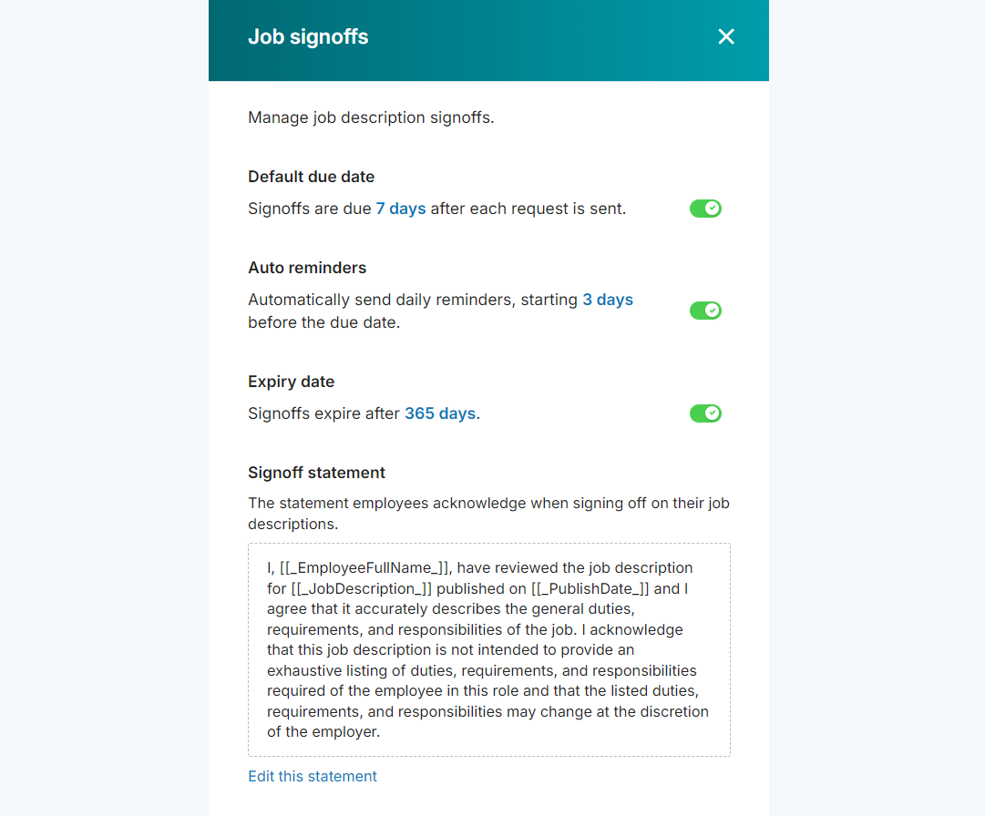985x816 pixels.
Task: Turn off the Expiry date switch
Action: coord(705,413)
